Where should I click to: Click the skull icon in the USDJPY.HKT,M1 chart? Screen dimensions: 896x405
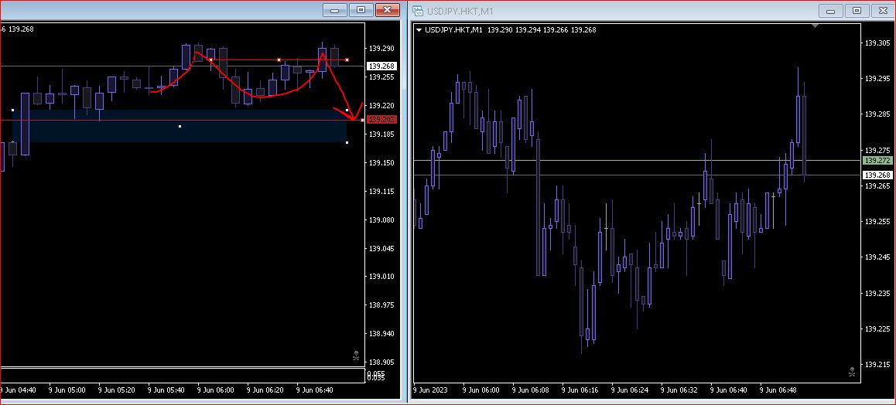852,373
